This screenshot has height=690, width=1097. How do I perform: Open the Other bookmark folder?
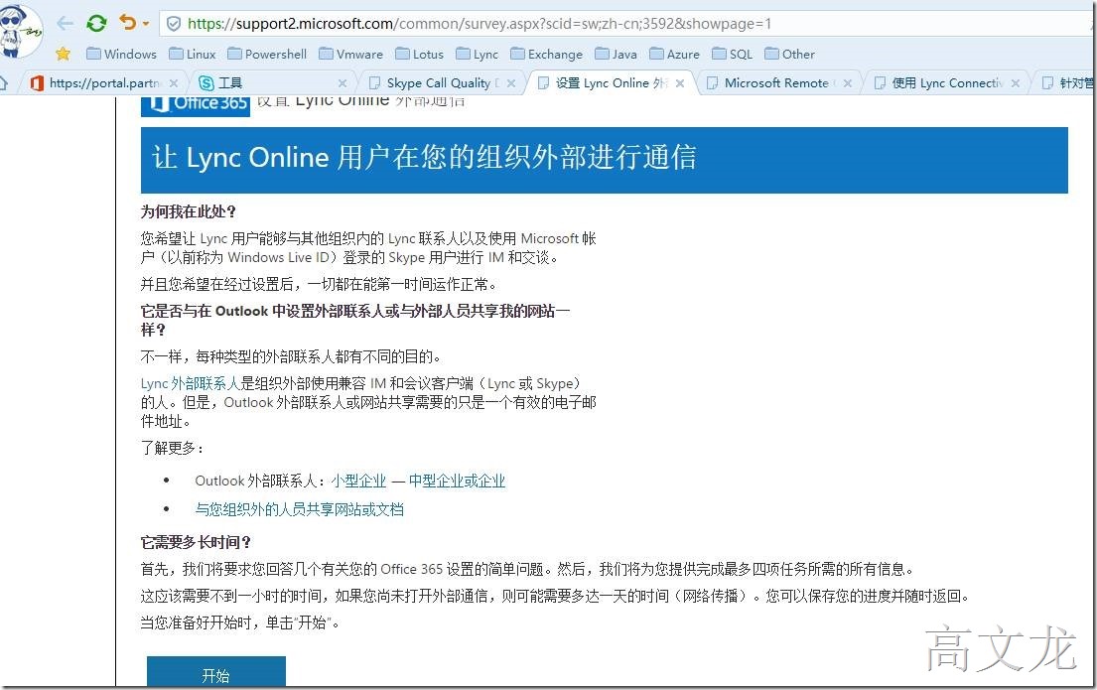pos(790,54)
